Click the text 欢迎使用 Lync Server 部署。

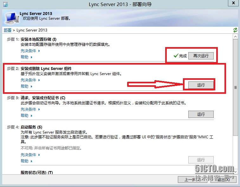(47, 18)
